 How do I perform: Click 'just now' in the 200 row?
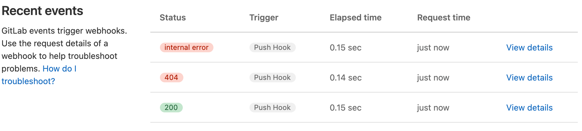click(x=433, y=108)
